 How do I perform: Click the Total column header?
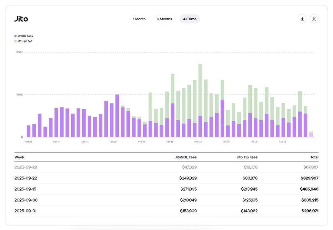pyautogui.click(x=314, y=157)
